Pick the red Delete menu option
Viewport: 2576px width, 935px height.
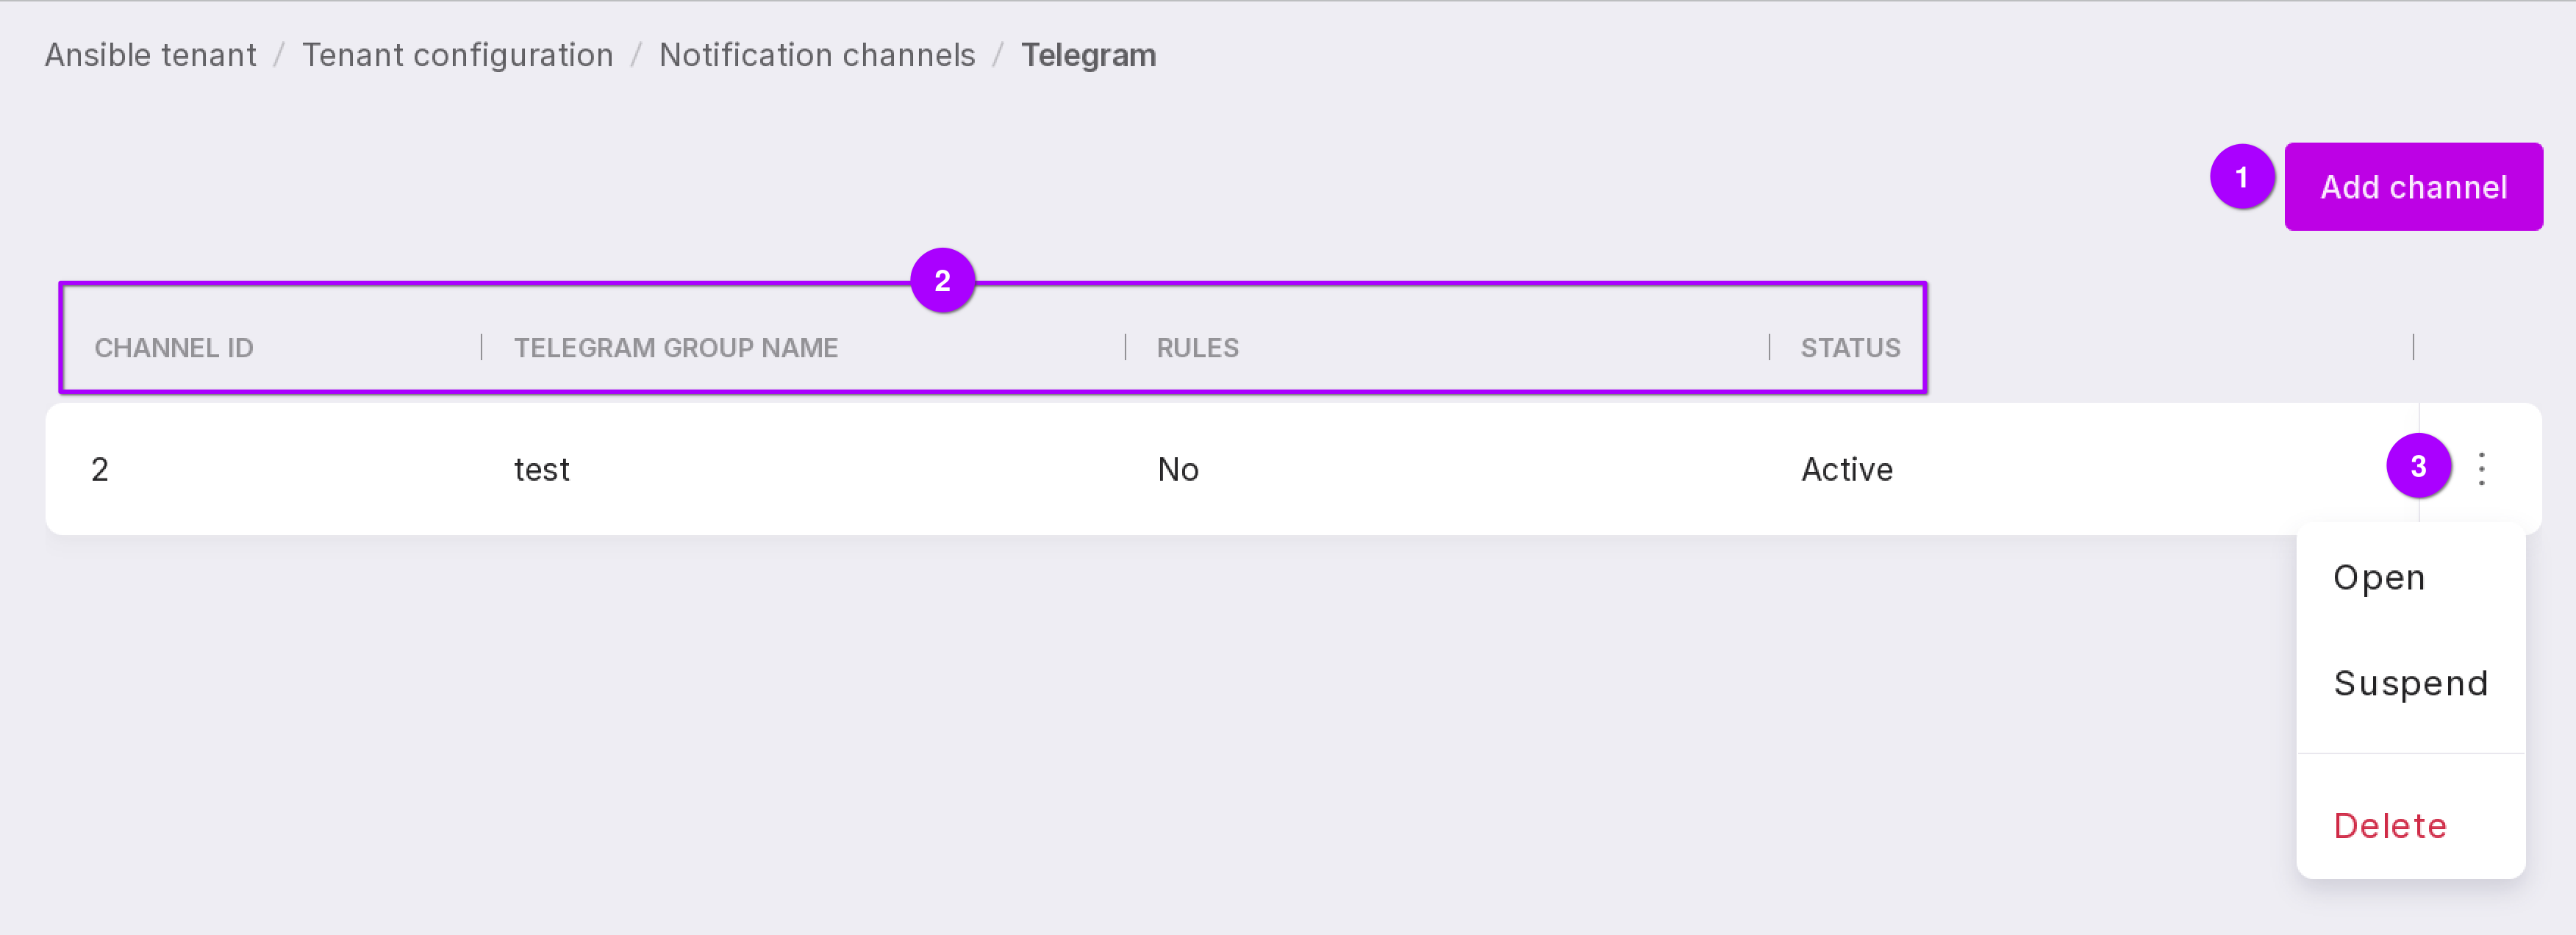pos(2389,826)
